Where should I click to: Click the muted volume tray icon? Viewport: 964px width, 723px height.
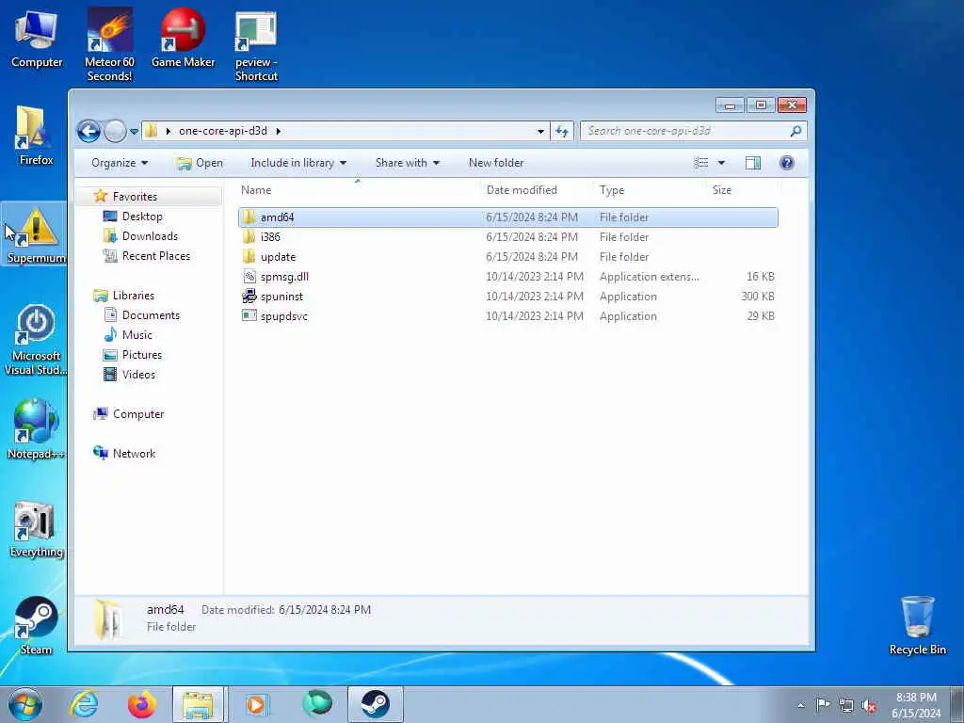coord(869,706)
